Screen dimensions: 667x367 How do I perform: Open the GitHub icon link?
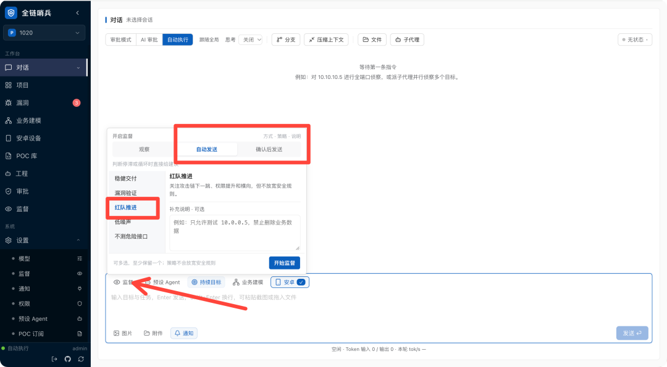point(68,359)
